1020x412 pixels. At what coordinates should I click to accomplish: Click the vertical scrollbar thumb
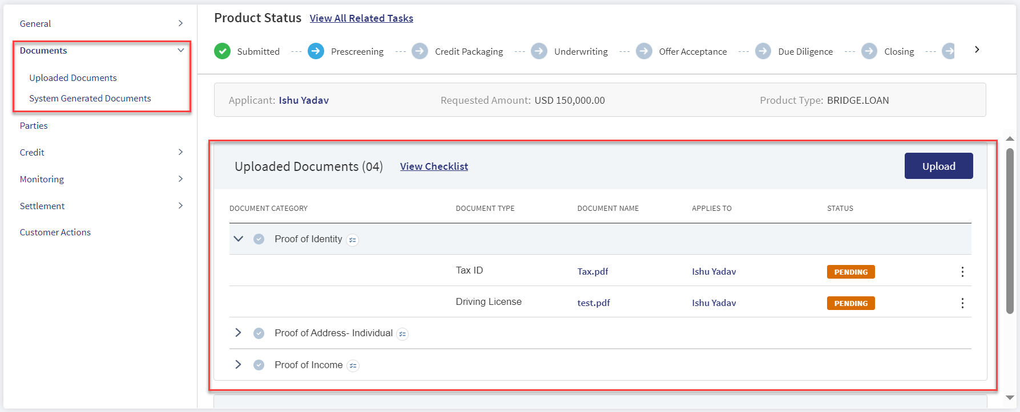coord(1010,231)
